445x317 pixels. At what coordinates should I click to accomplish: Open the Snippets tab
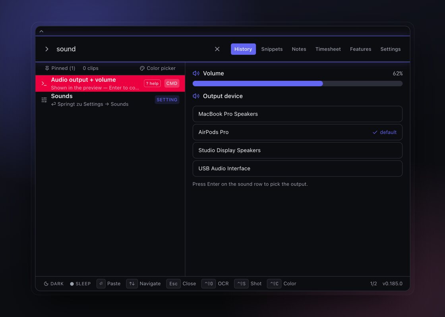pyautogui.click(x=272, y=49)
